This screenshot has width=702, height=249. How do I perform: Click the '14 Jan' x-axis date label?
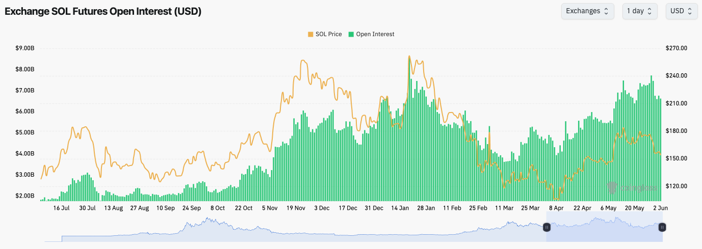(x=400, y=208)
